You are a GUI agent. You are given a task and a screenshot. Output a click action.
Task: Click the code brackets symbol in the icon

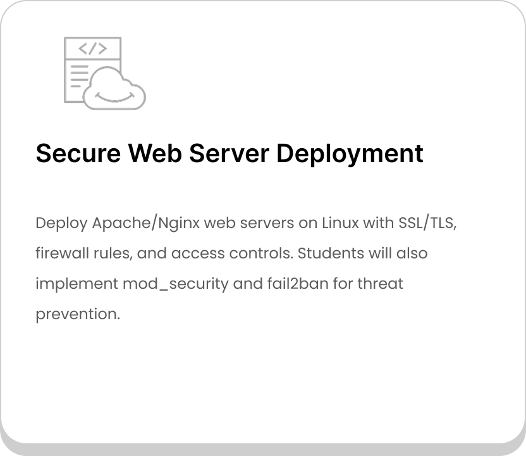pos(92,48)
